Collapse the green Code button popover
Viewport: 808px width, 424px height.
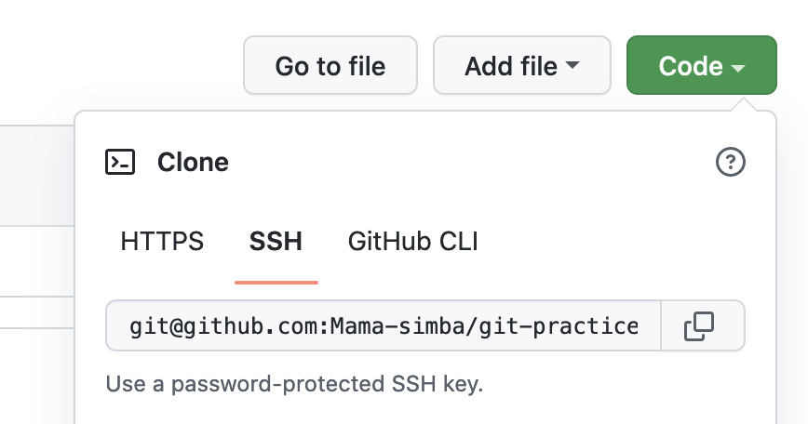click(x=701, y=66)
